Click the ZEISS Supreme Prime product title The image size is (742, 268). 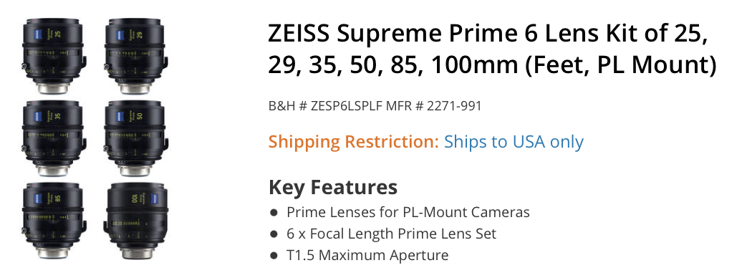[492, 49]
